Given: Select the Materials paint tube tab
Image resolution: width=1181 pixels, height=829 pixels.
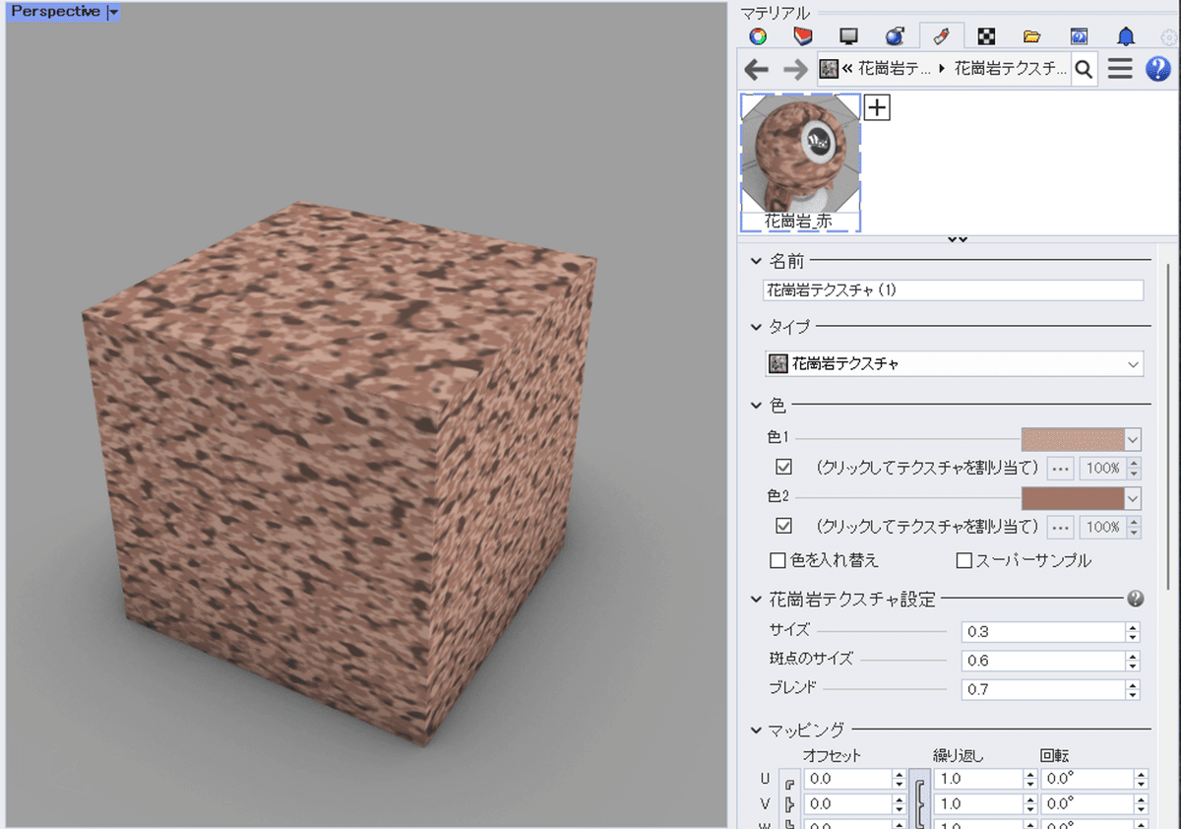Looking at the screenshot, I should (941, 36).
